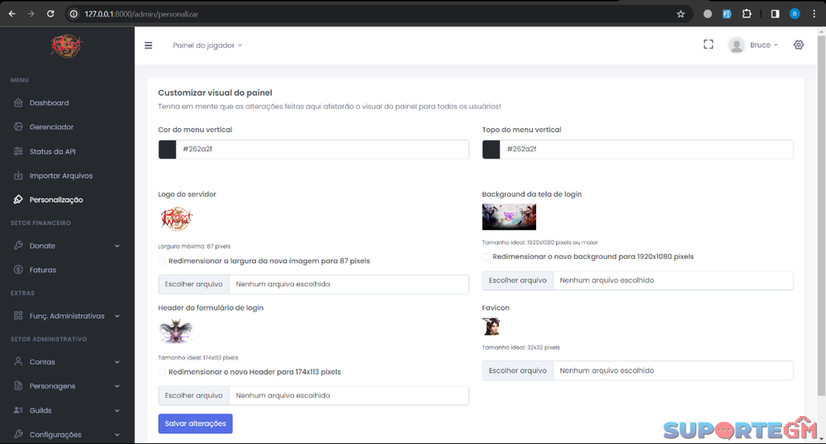826x444 pixels.
Task: Click the Dashboard home icon in sidebar
Action: tap(18, 103)
